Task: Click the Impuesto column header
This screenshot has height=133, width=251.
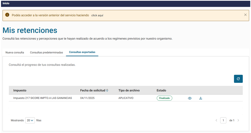Action: (x=20, y=91)
